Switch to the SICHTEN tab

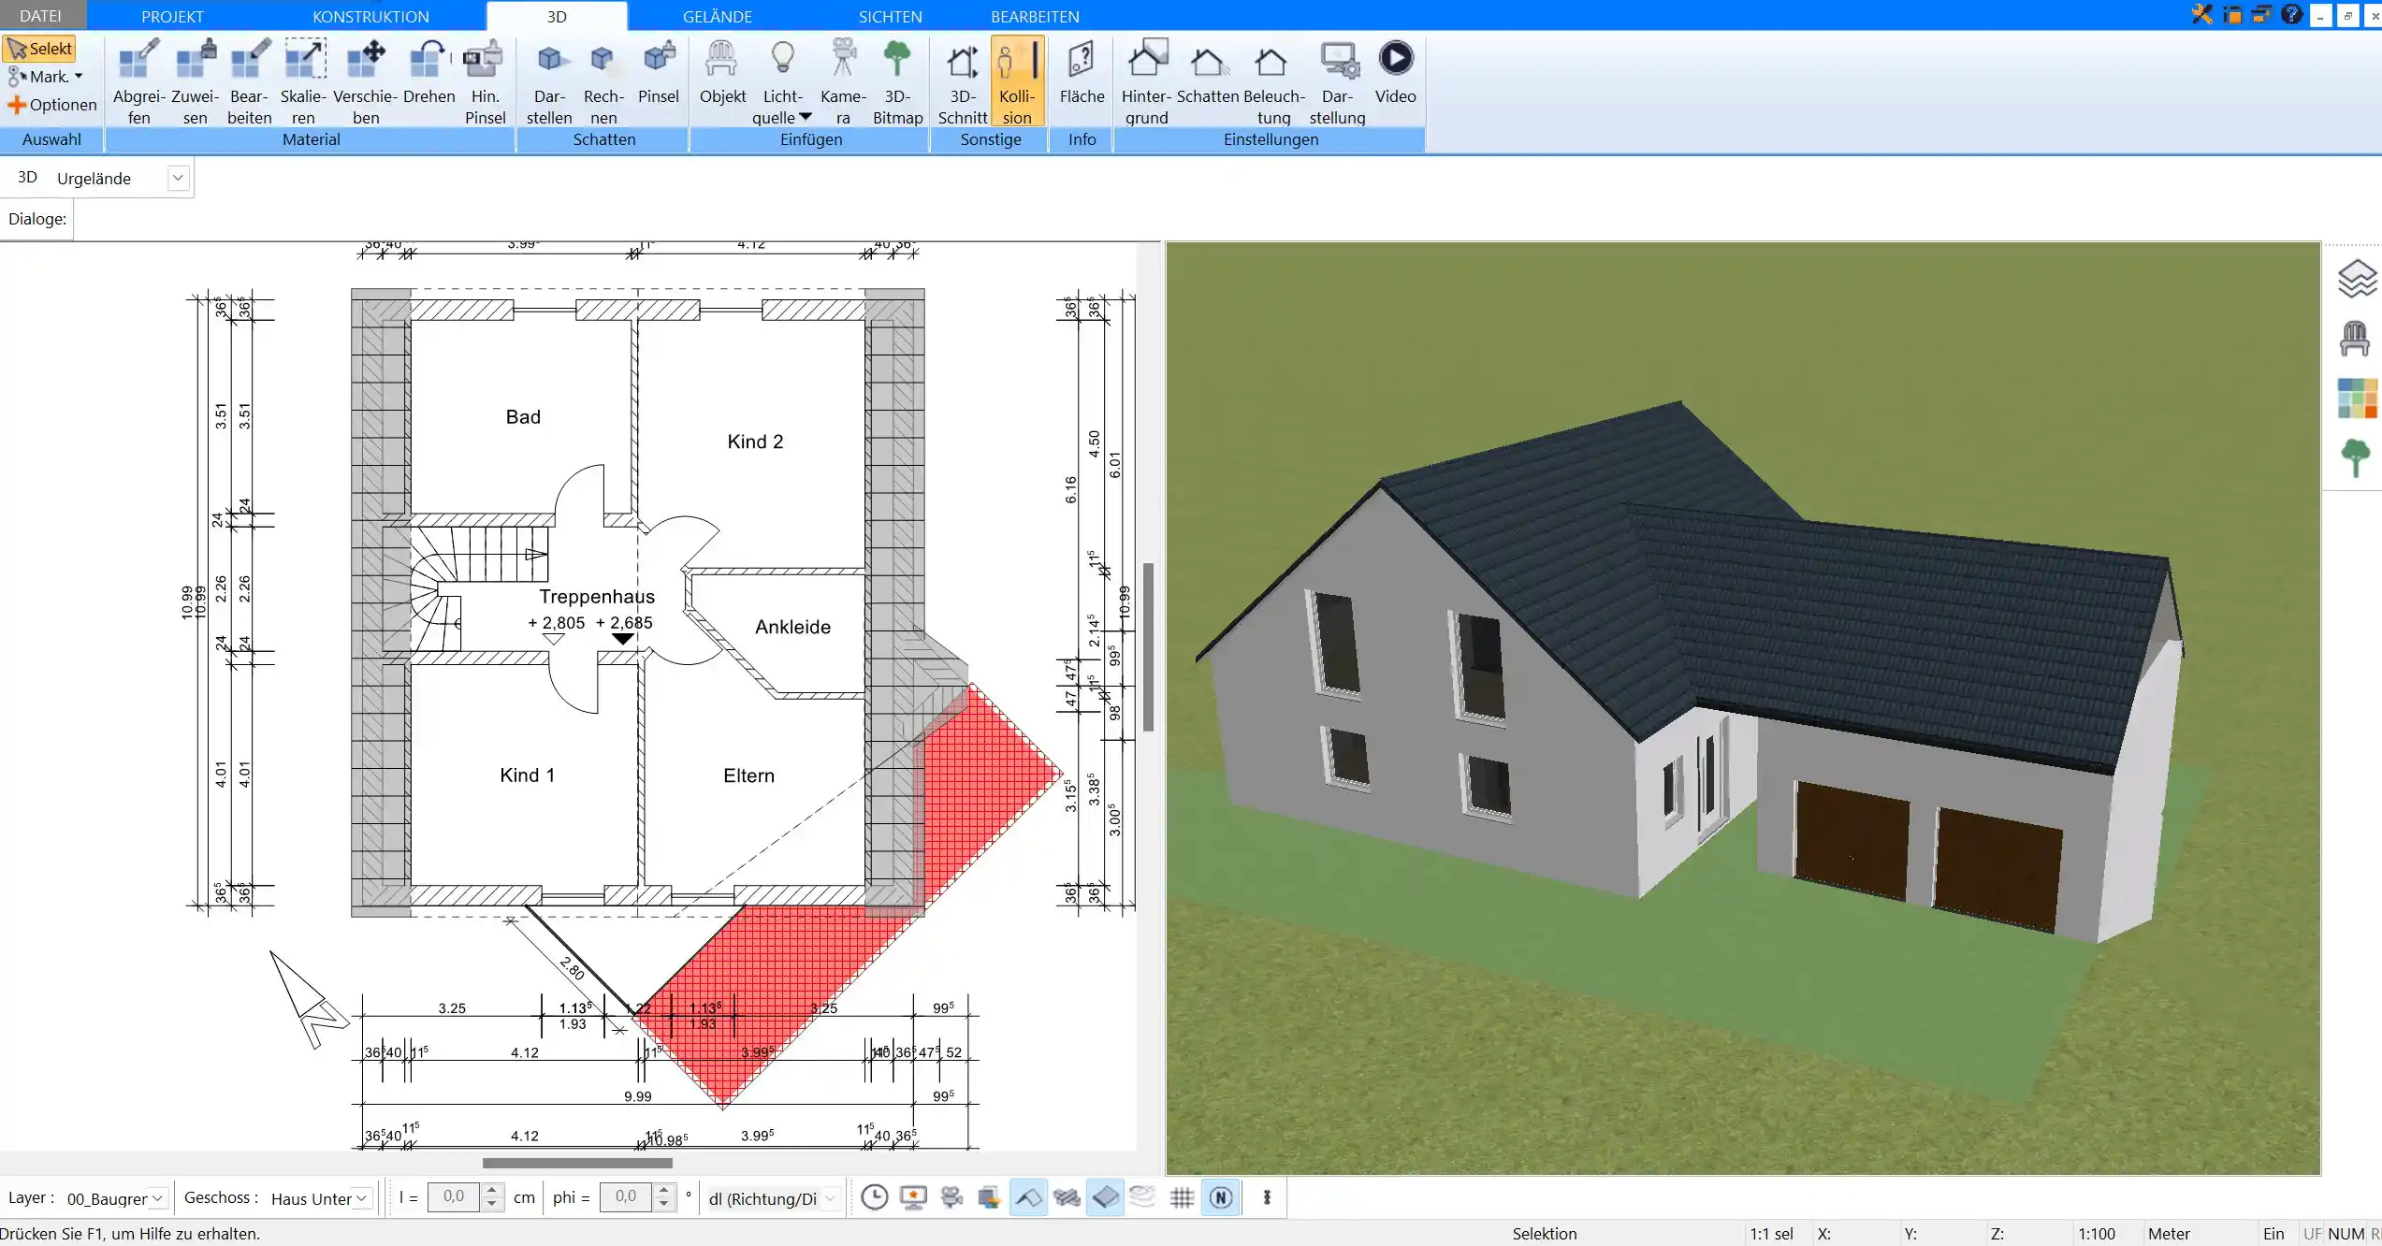pos(891,16)
